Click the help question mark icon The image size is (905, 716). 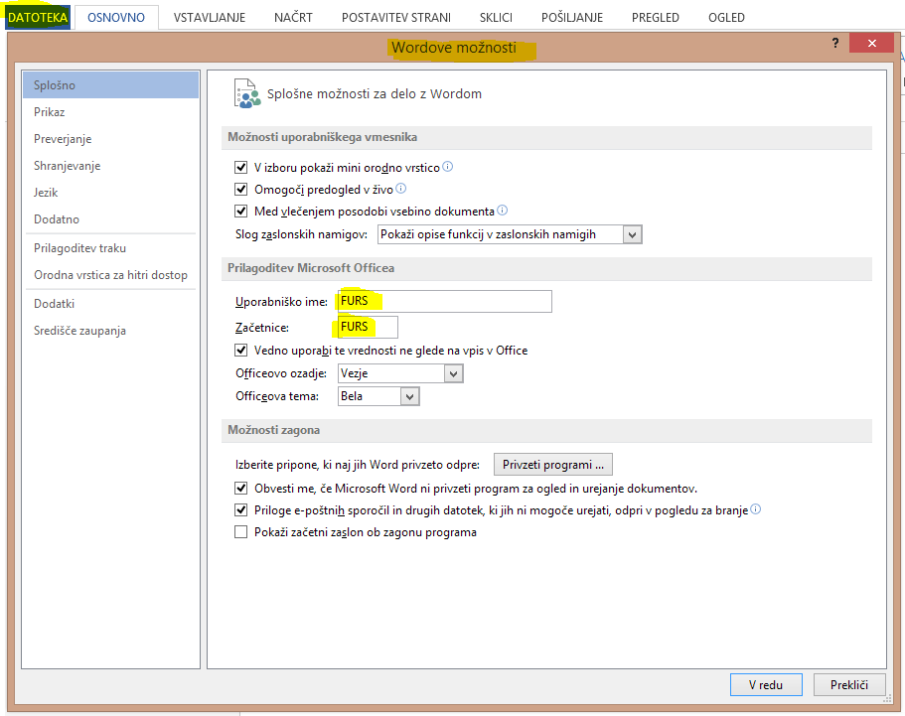click(835, 43)
